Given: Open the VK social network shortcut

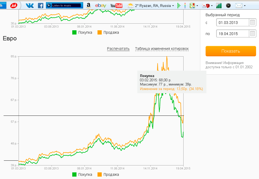Looking at the screenshot, I should pyautogui.click(x=29, y=5).
